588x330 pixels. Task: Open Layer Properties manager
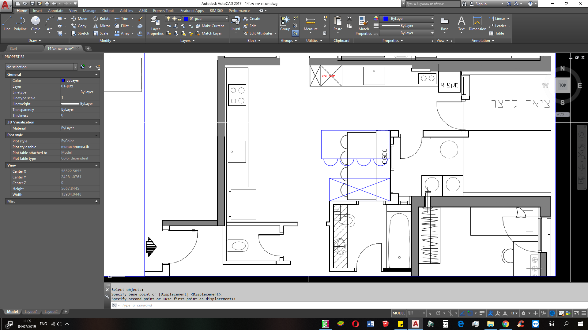click(155, 26)
